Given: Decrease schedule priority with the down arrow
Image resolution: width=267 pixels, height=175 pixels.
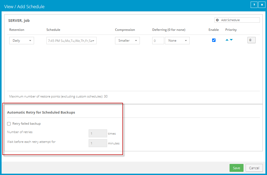Looking at the screenshot, I should (x=231, y=39).
